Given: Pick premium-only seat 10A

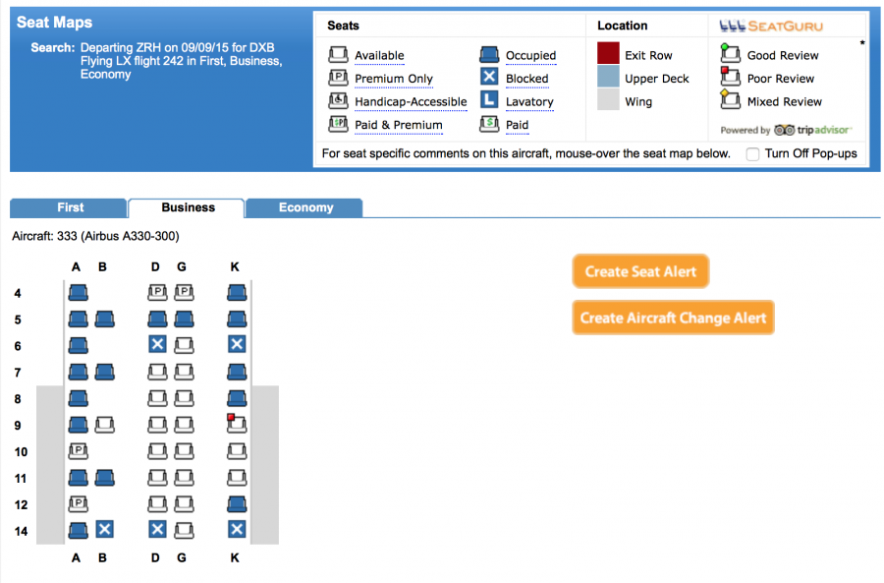Looking at the screenshot, I should tap(78, 451).
